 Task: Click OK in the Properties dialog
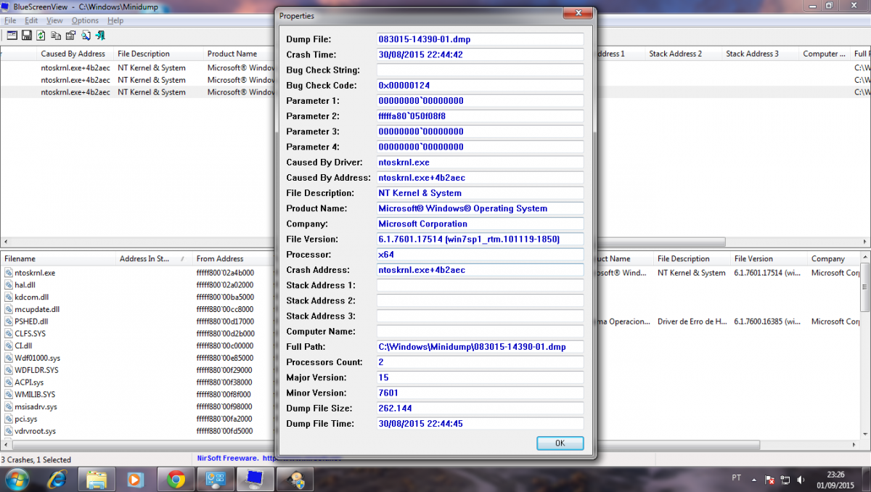coord(560,443)
